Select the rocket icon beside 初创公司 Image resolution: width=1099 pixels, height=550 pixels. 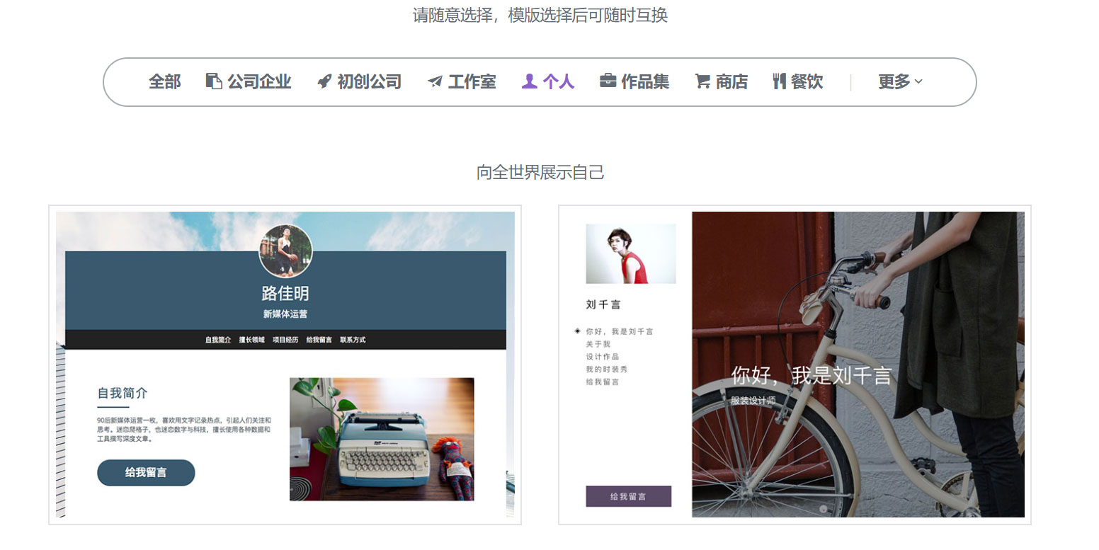click(x=324, y=81)
